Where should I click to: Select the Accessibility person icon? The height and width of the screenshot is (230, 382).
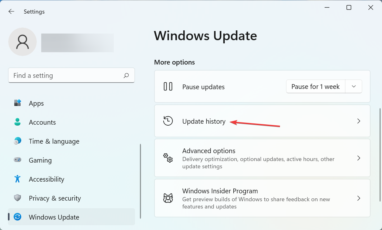(17, 179)
